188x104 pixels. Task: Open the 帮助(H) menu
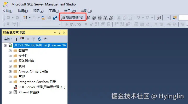[x=86, y=11]
